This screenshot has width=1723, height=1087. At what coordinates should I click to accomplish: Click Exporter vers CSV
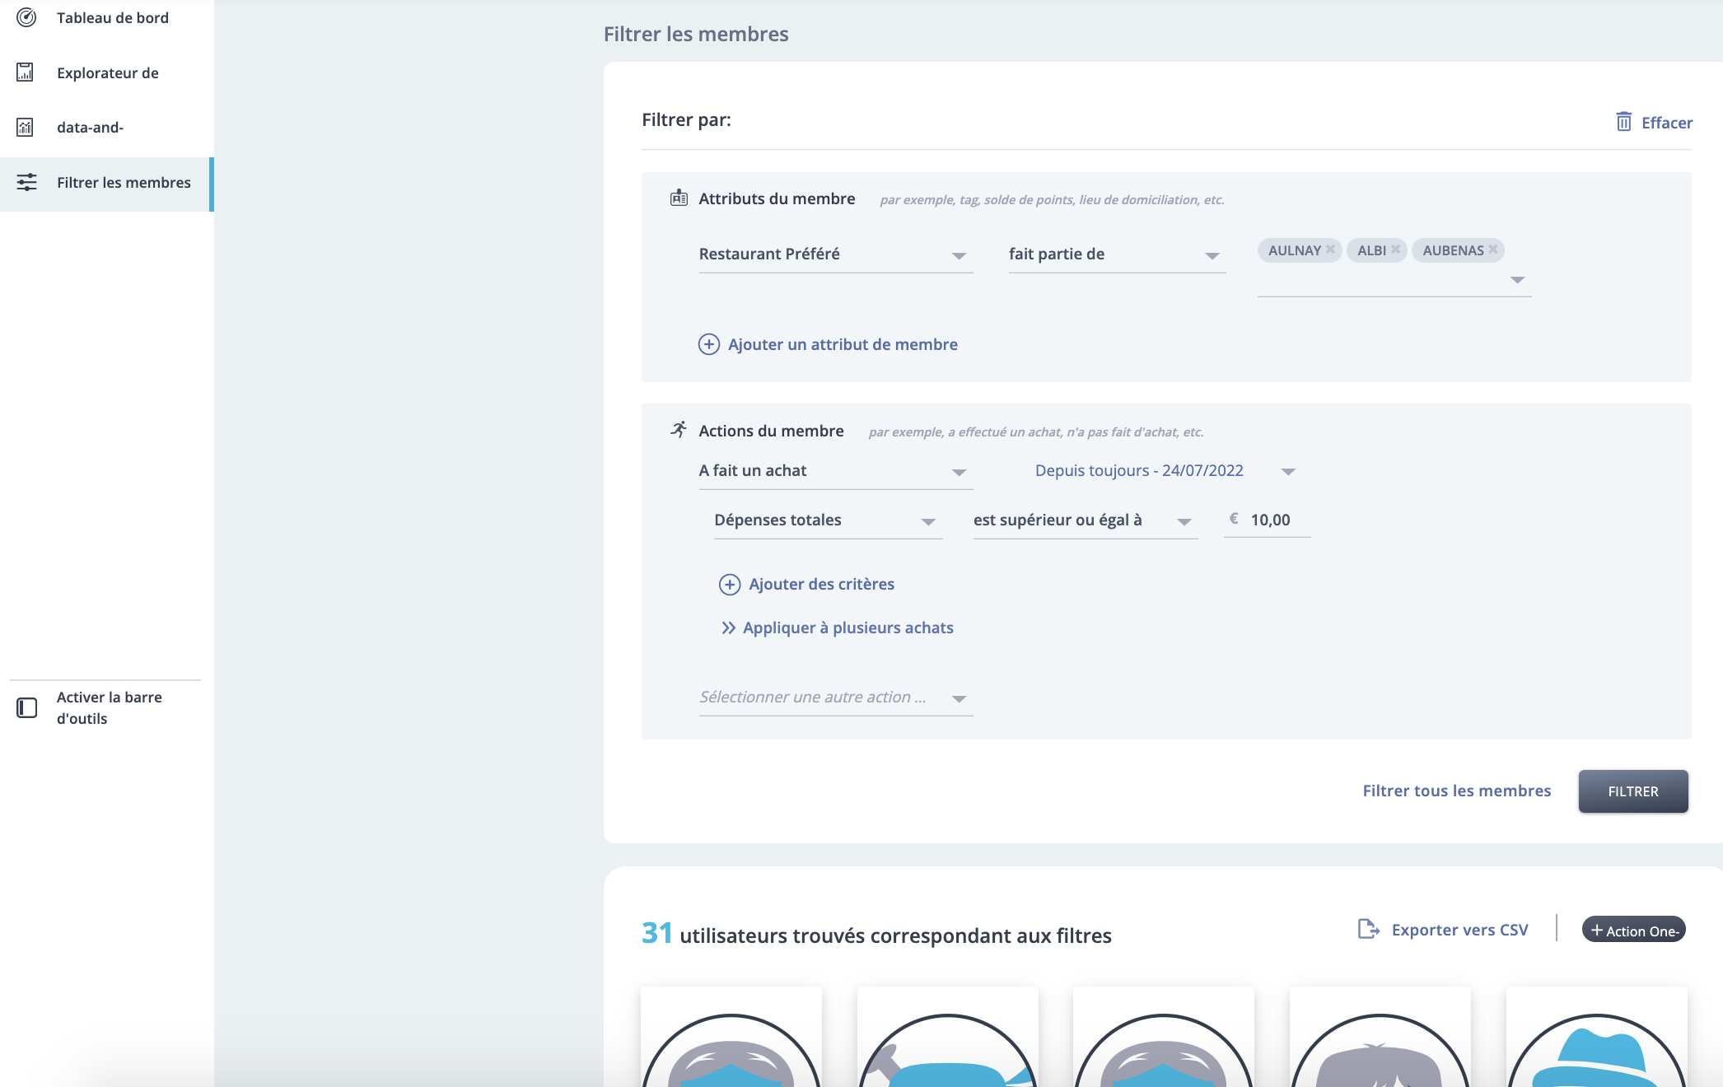click(1459, 930)
